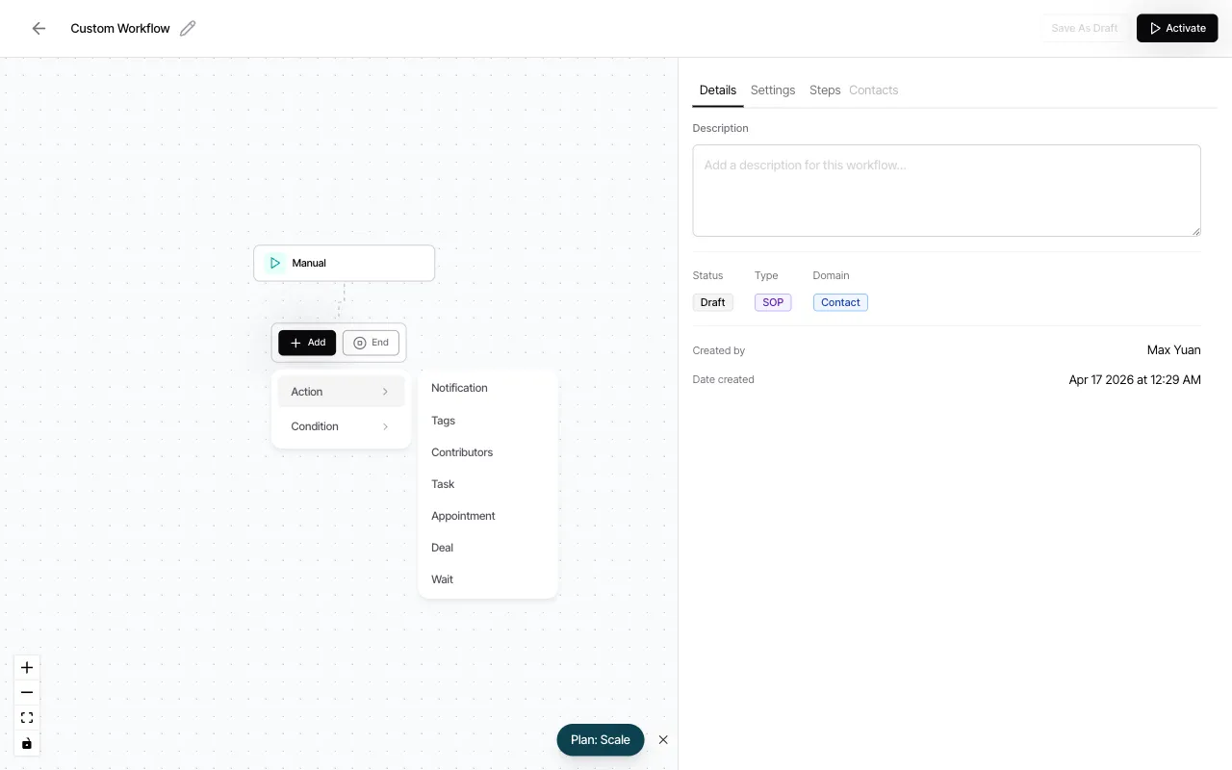
Task: Select the Manual trigger node
Action: coord(344,263)
